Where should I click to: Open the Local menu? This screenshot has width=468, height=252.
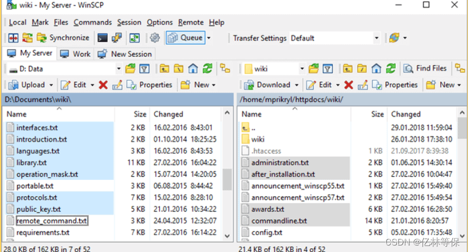(17, 22)
